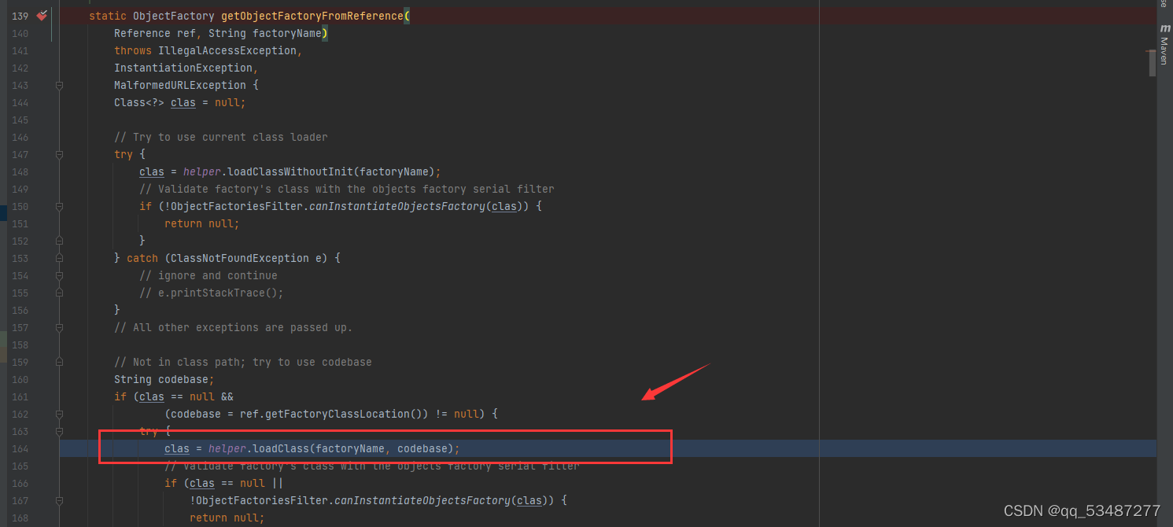The height and width of the screenshot is (527, 1173).
Task: Click 'return null;' on line 168
Action: pos(227,518)
